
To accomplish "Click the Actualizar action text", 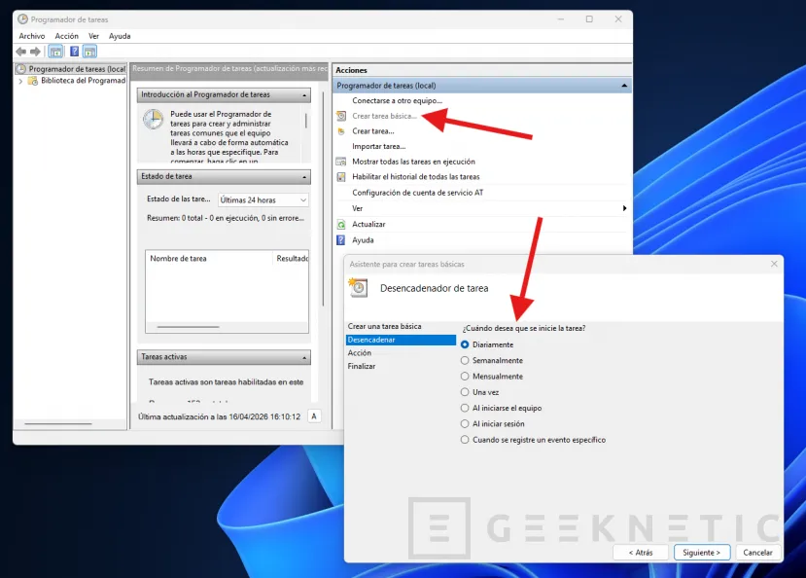I will [x=368, y=224].
